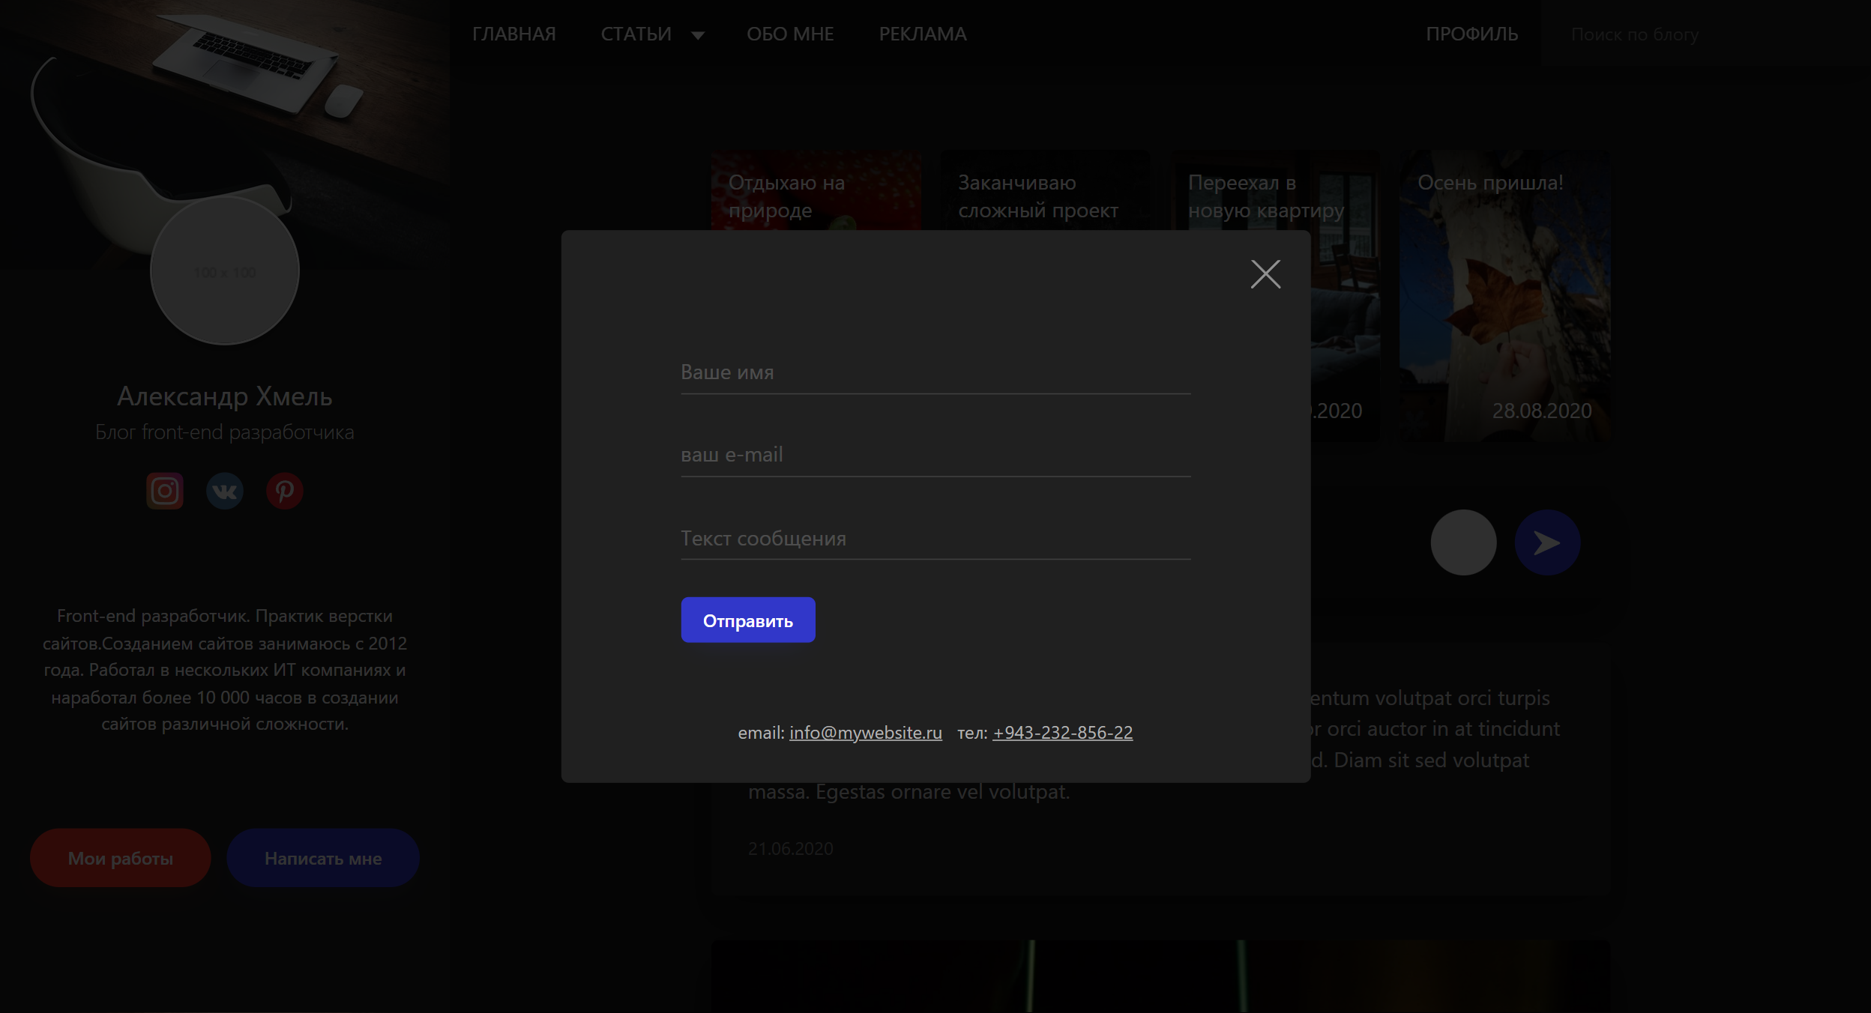Open the РЕКЛАМА menu item
This screenshot has width=1871, height=1013.
pos(923,34)
